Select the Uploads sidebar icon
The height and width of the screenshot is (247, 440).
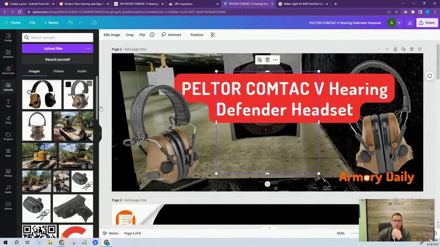8,87
